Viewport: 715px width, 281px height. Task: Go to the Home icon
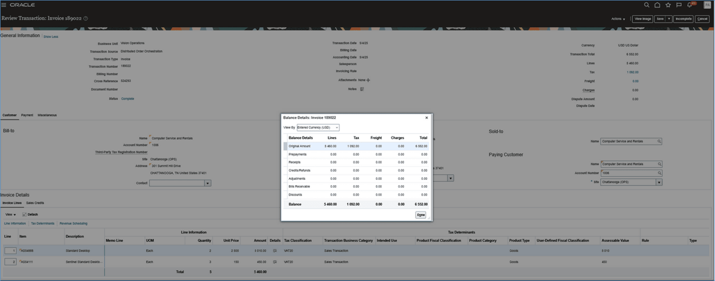657,5
